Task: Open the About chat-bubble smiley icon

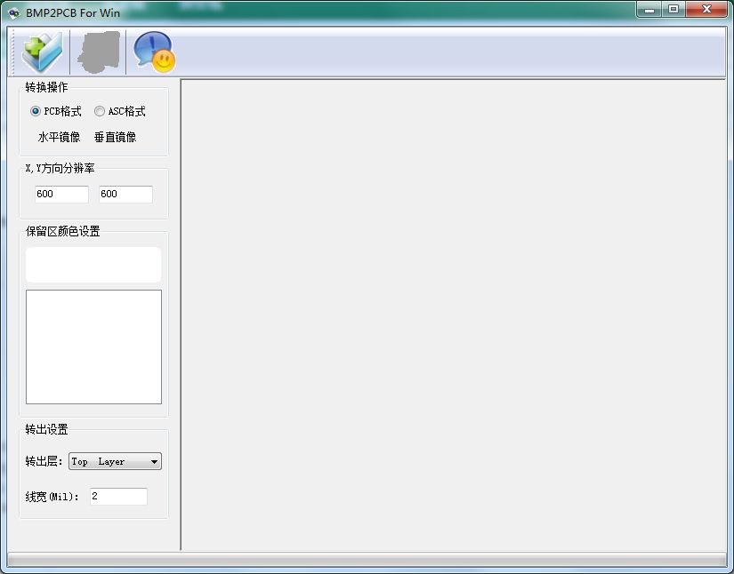Action: click(154, 52)
